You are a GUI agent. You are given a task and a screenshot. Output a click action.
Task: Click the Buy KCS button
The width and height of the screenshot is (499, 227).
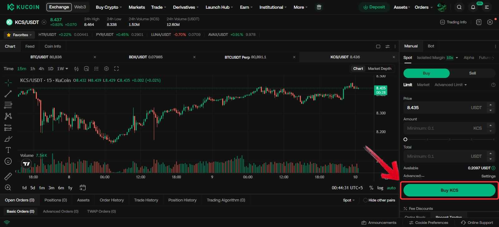[449, 190]
